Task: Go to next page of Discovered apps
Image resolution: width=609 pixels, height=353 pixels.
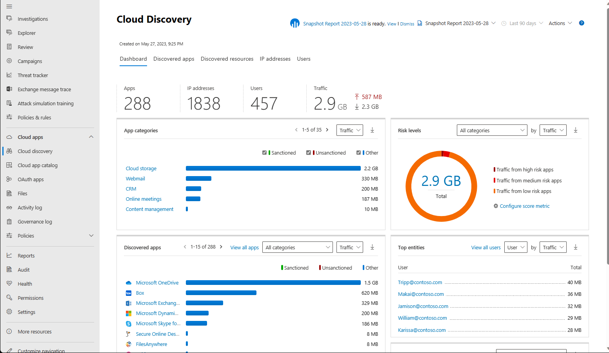Action: click(221, 247)
